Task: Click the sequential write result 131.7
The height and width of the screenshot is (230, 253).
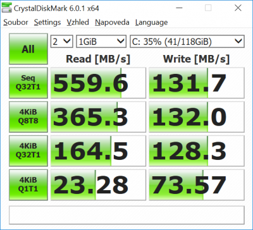Action: click(197, 83)
